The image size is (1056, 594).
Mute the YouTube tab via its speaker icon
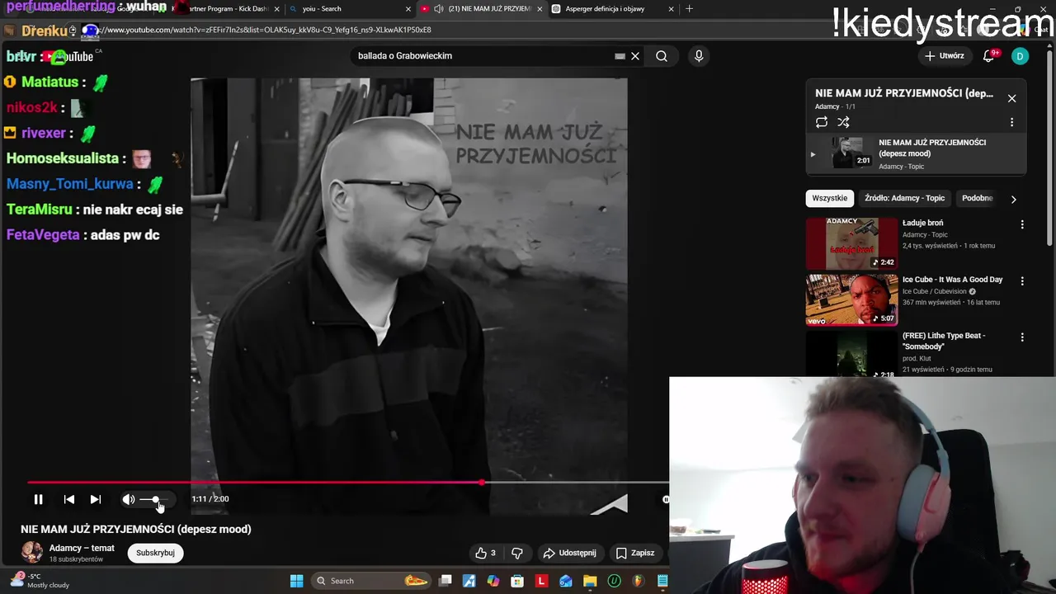point(439,9)
